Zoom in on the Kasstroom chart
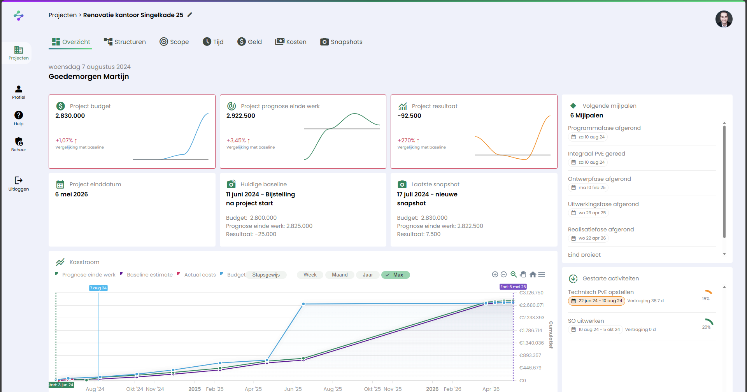 click(495, 275)
